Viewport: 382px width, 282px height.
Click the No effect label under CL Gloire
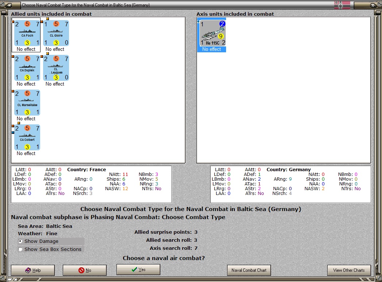point(55,49)
